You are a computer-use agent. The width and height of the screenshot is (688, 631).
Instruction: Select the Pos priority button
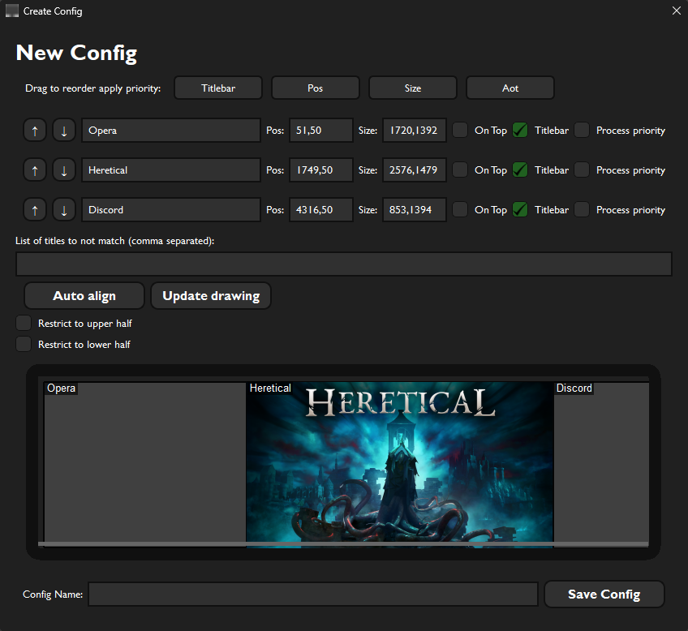(316, 88)
